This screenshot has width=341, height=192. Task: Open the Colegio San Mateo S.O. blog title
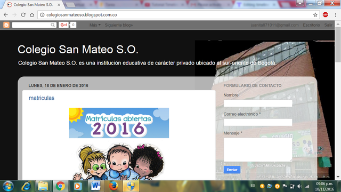78,50
